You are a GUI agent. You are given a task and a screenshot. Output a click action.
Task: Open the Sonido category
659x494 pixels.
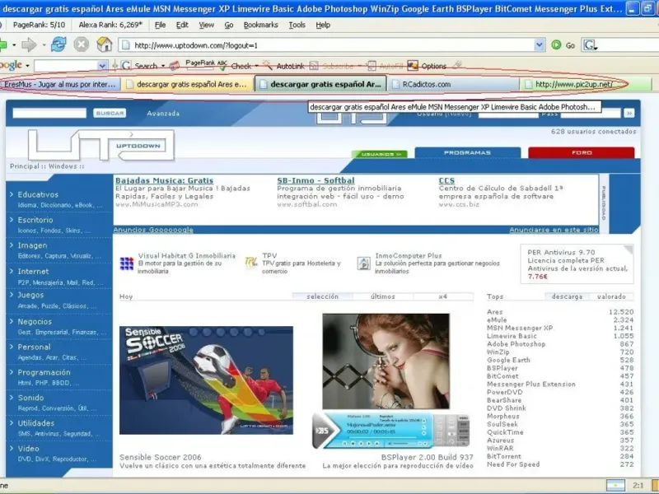point(30,398)
